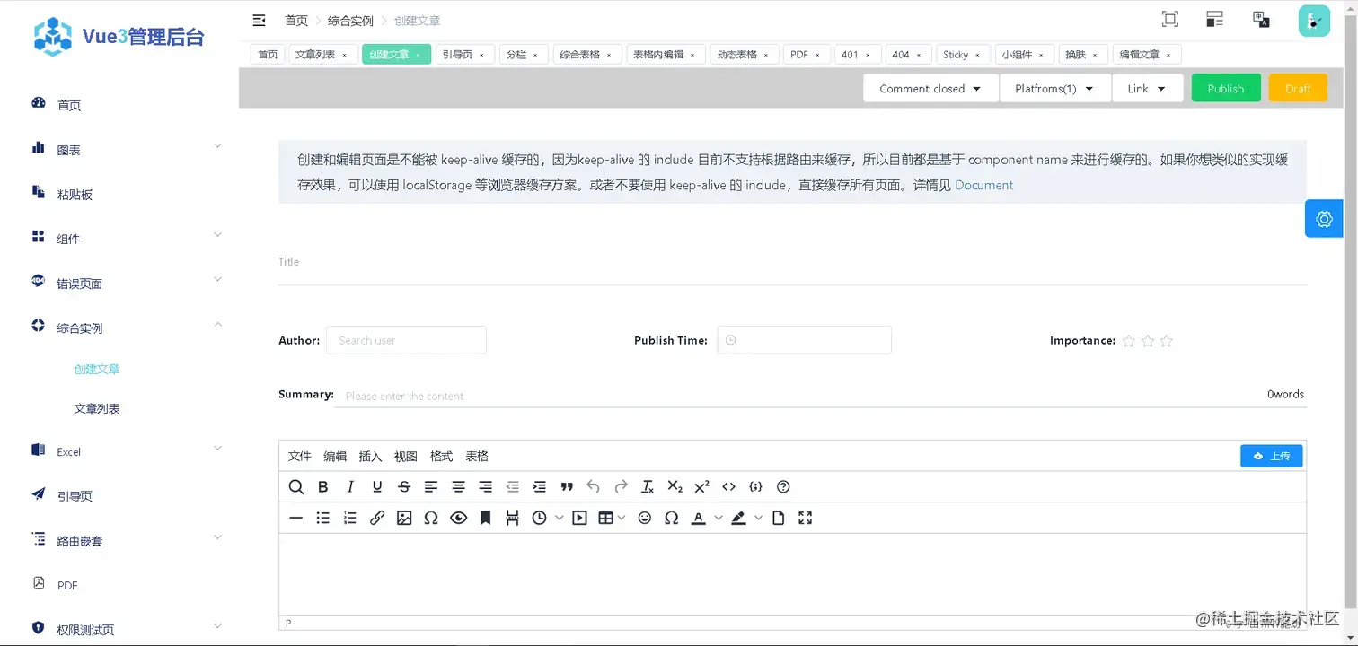Viewport: 1358px width, 646px height.
Task: Decrease indent in the editor toolbar
Action: click(x=512, y=487)
